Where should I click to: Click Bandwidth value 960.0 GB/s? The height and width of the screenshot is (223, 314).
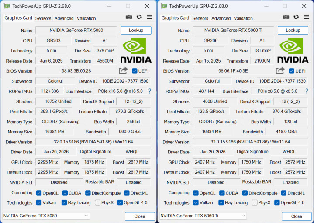pyautogui.click(x=130, y=132)
